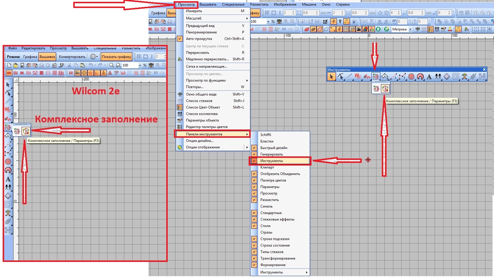Screen dimensions: 494x277
Task: Toggle Быстрый дизайн toolbar checkbox
Action: point(254,148)
